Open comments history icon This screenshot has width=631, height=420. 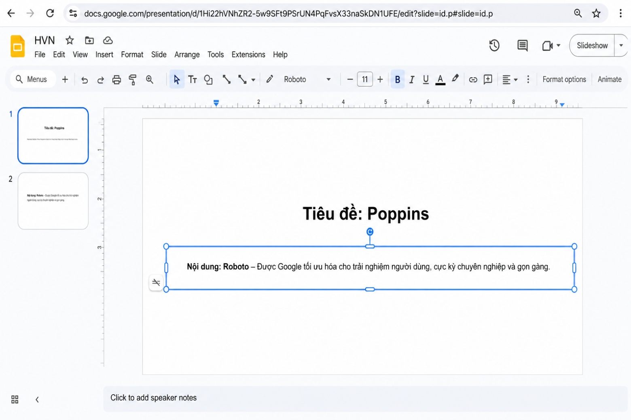[x=523, y=46]
